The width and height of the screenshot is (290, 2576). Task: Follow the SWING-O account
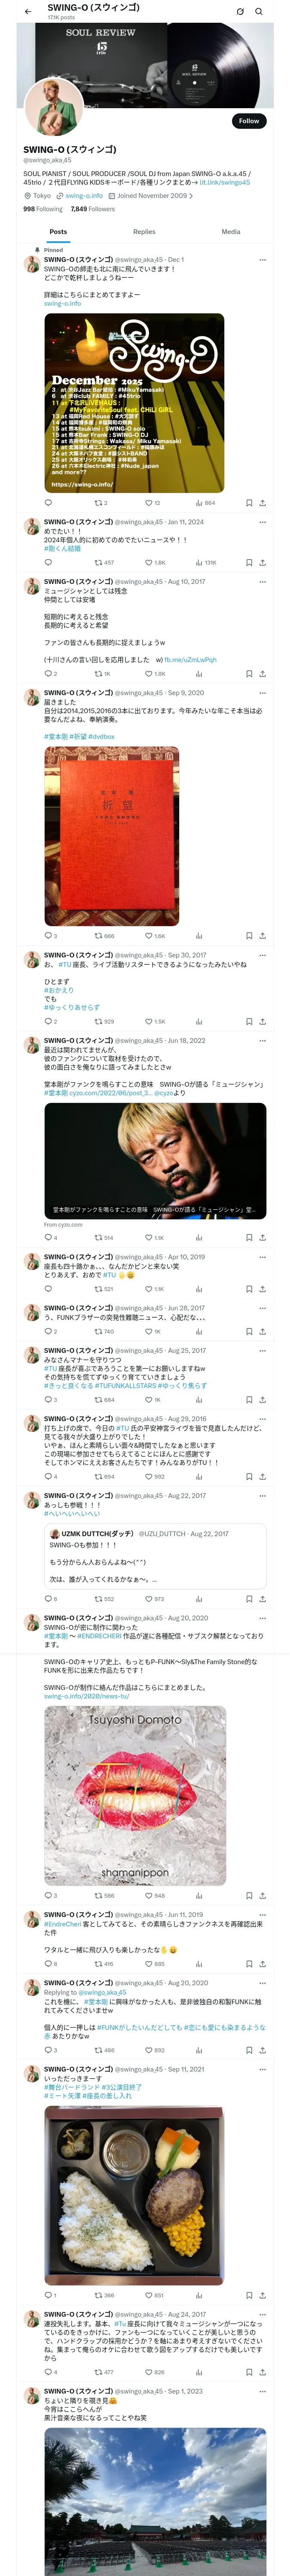[248, 121]
